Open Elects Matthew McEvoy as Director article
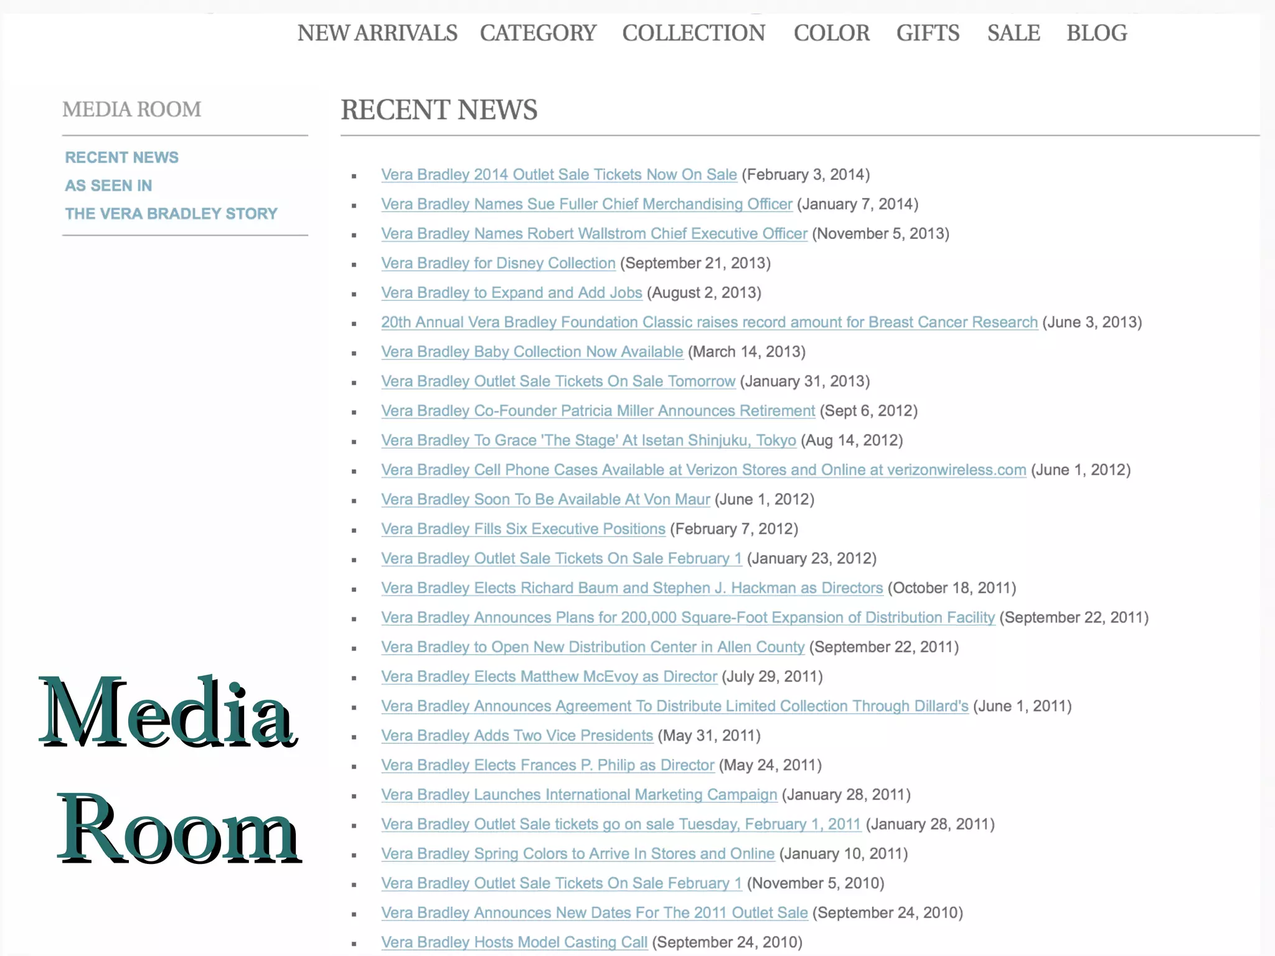Viewport: 1275px width, 956px height. pos(549,677)
